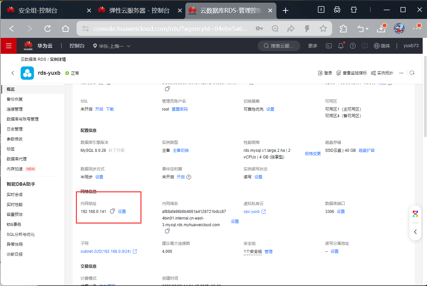Open the hamburger main menu
427x286 pixels.
9,46
